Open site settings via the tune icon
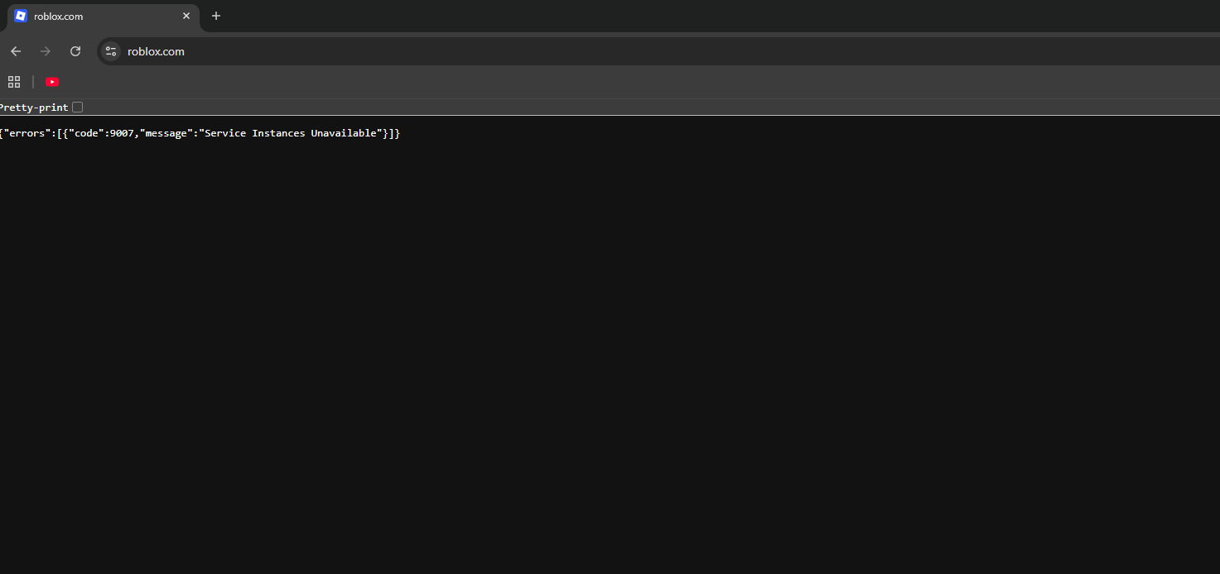1220x574 pixels. [110, 50]
